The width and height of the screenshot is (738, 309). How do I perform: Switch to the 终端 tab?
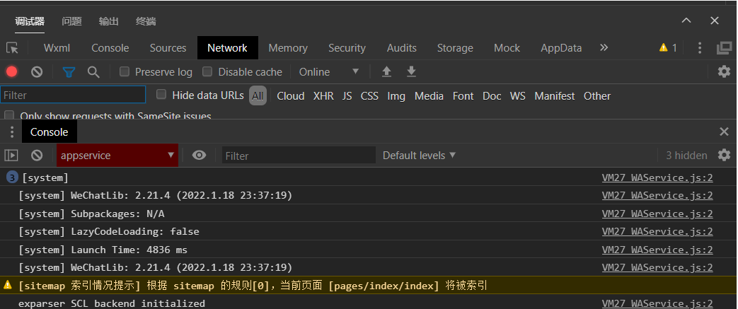146,21
